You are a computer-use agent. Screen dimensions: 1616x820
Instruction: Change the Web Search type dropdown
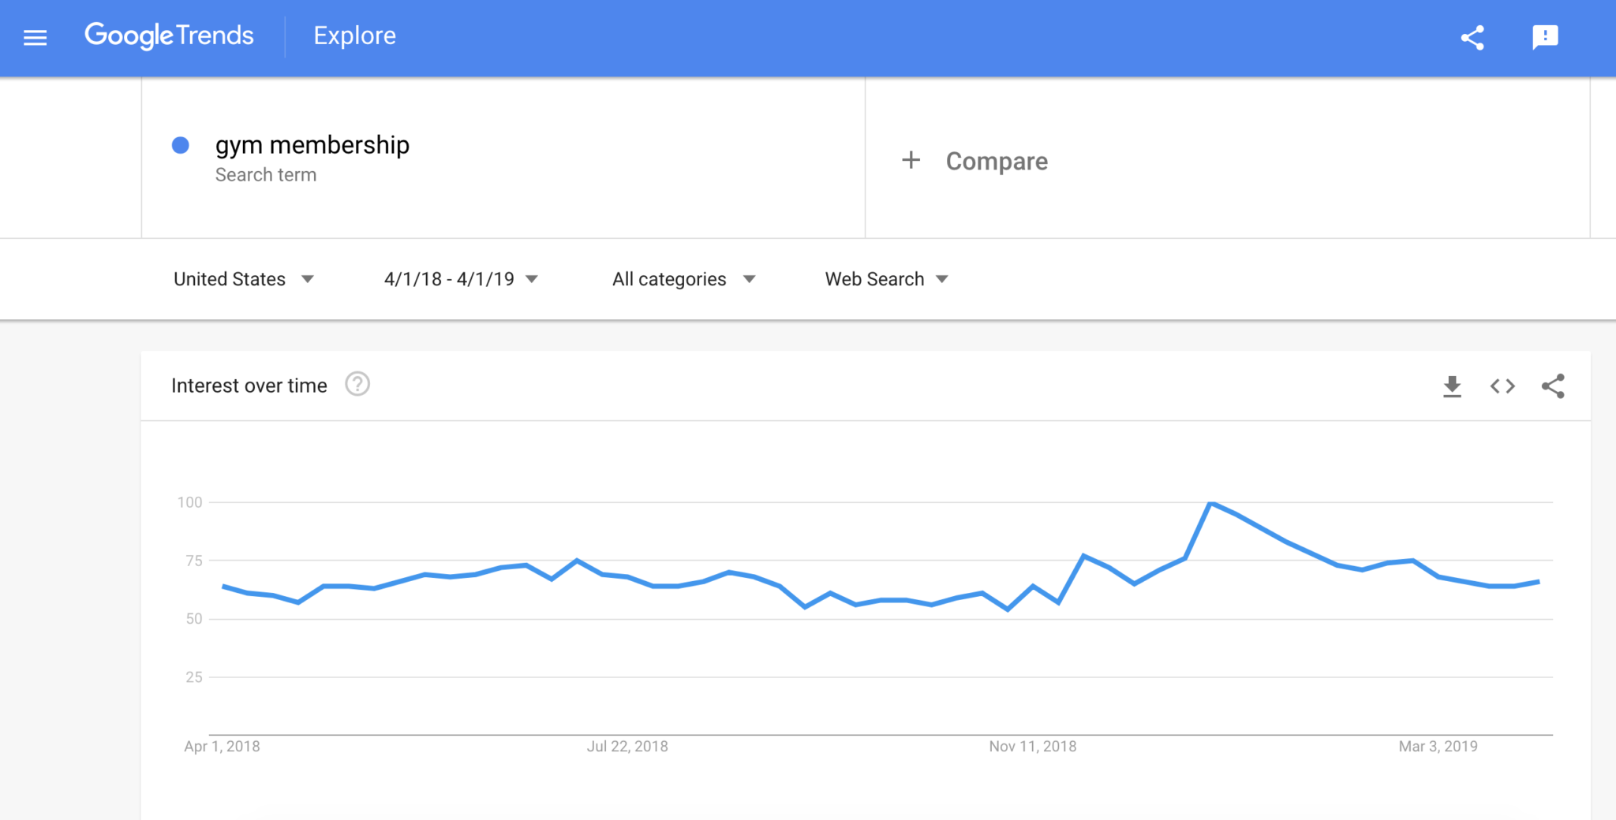tap(886, 279)
